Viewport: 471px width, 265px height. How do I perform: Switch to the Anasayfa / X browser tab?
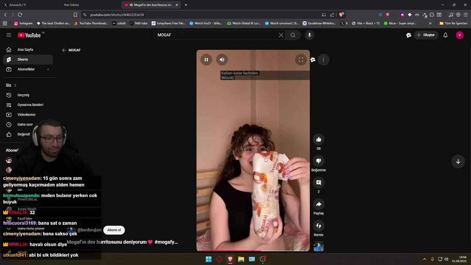point(29,5)
